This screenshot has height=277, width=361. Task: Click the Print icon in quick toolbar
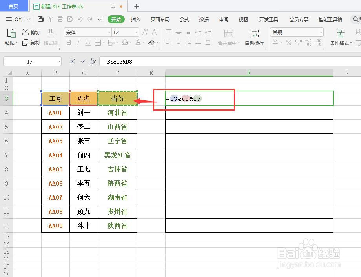click(x=60, y=19)
